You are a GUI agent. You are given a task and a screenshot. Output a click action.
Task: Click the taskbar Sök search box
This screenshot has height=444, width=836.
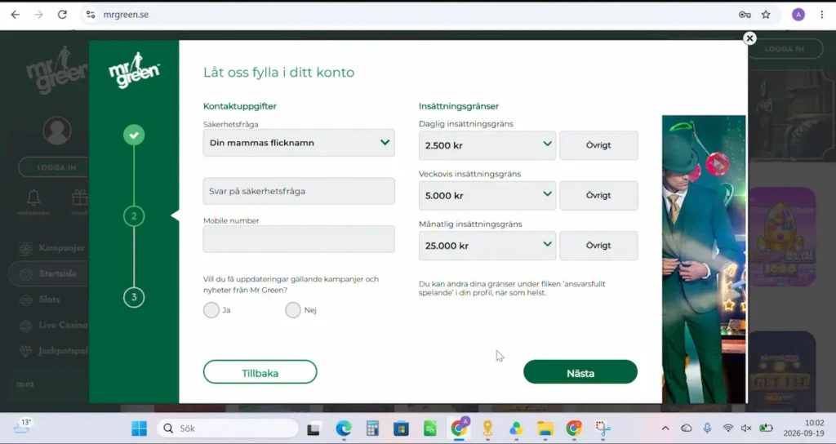coord(228,428)
